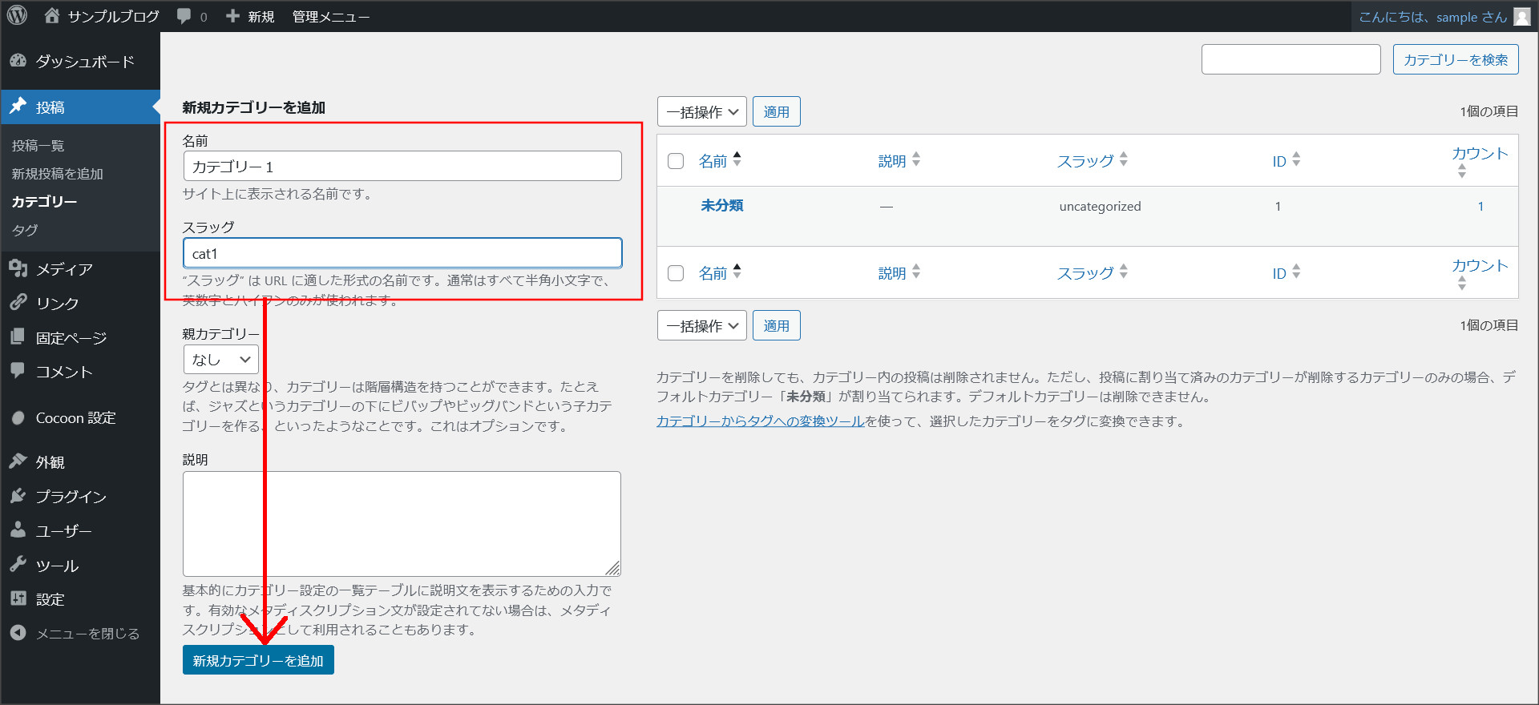
Task: Tick the select-all checkbox in table footer
Action: pos(676,273)
